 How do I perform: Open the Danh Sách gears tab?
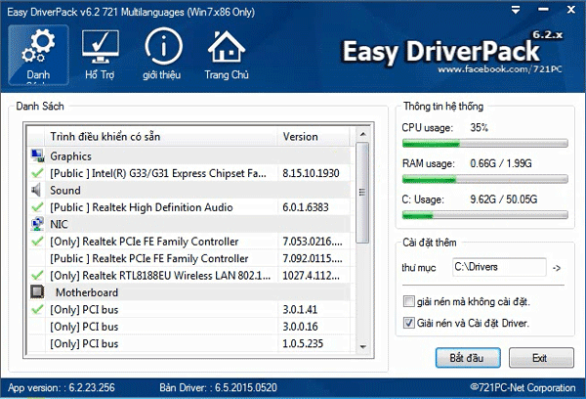pos(38,55)
